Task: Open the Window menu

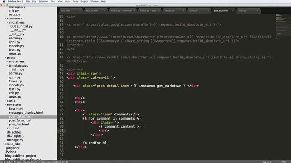Action: pyautogui.click(x=95, y=1)
